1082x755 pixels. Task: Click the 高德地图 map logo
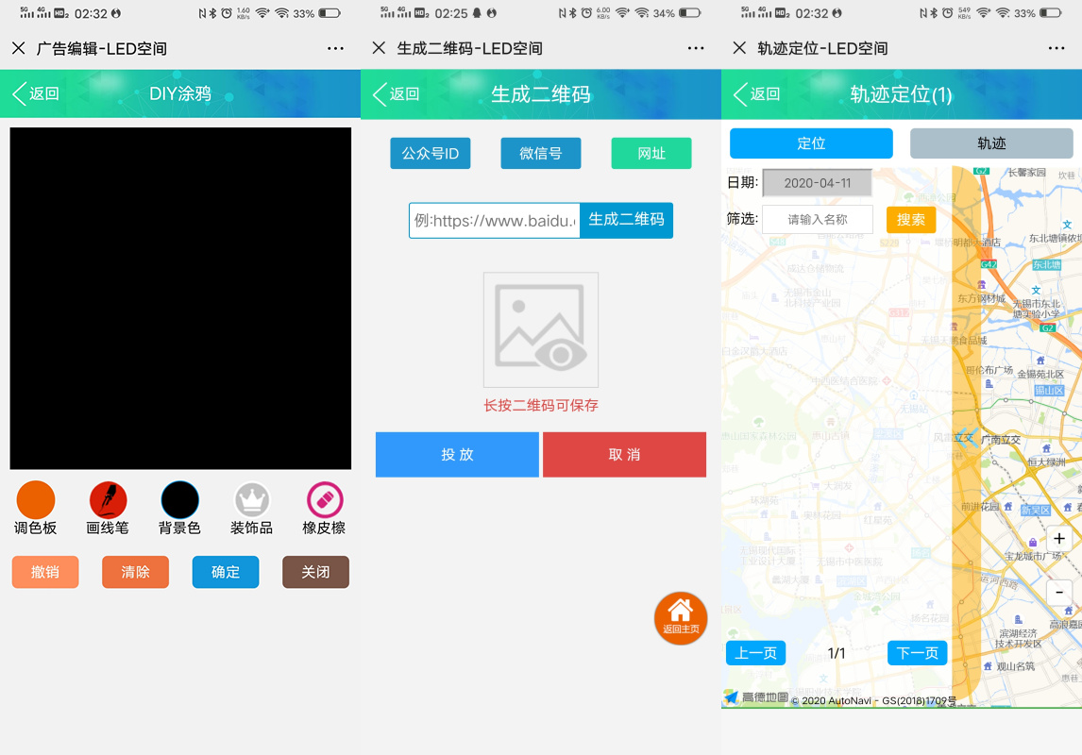pyautogui.click(x=747, y=696)
